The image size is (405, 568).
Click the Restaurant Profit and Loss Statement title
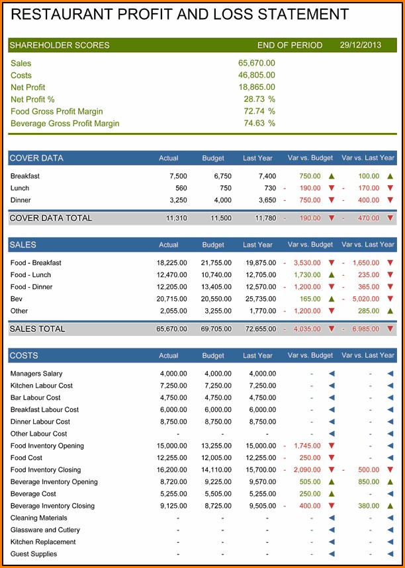point(180,15)
